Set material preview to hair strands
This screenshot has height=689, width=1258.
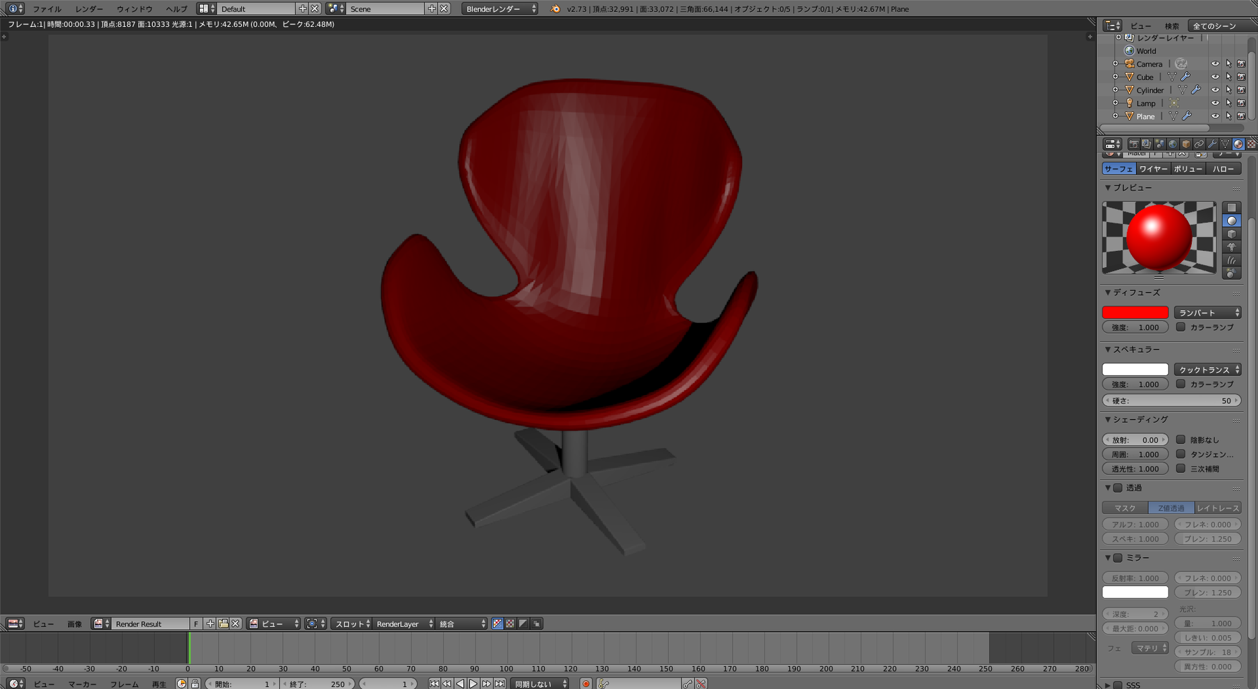(1232, 260)
